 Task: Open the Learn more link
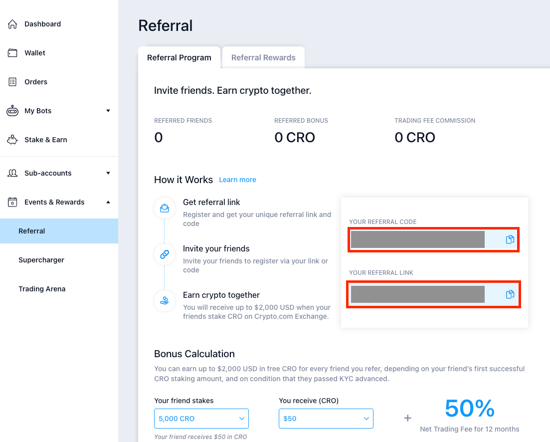click(237, 180)
